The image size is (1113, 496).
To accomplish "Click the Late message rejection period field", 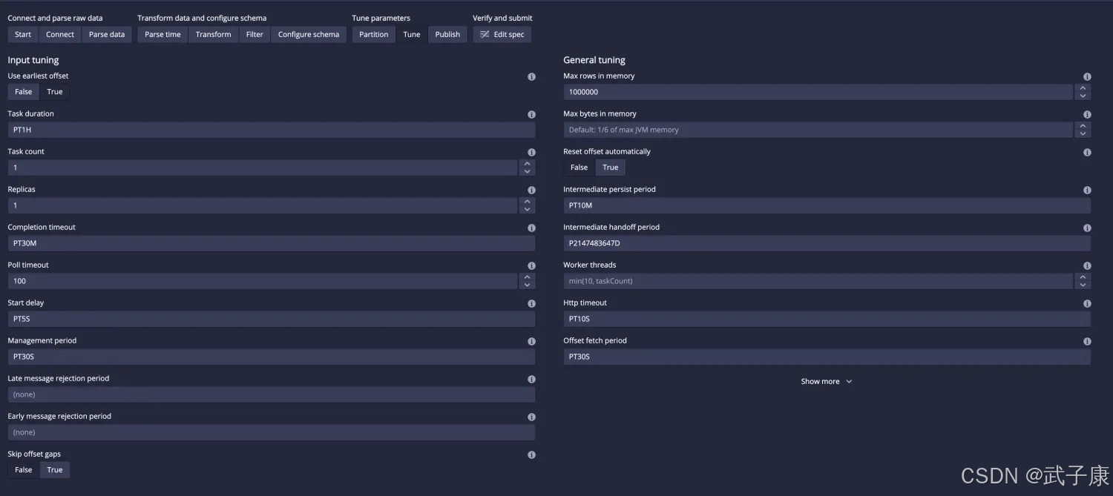I will coord(271,394).
